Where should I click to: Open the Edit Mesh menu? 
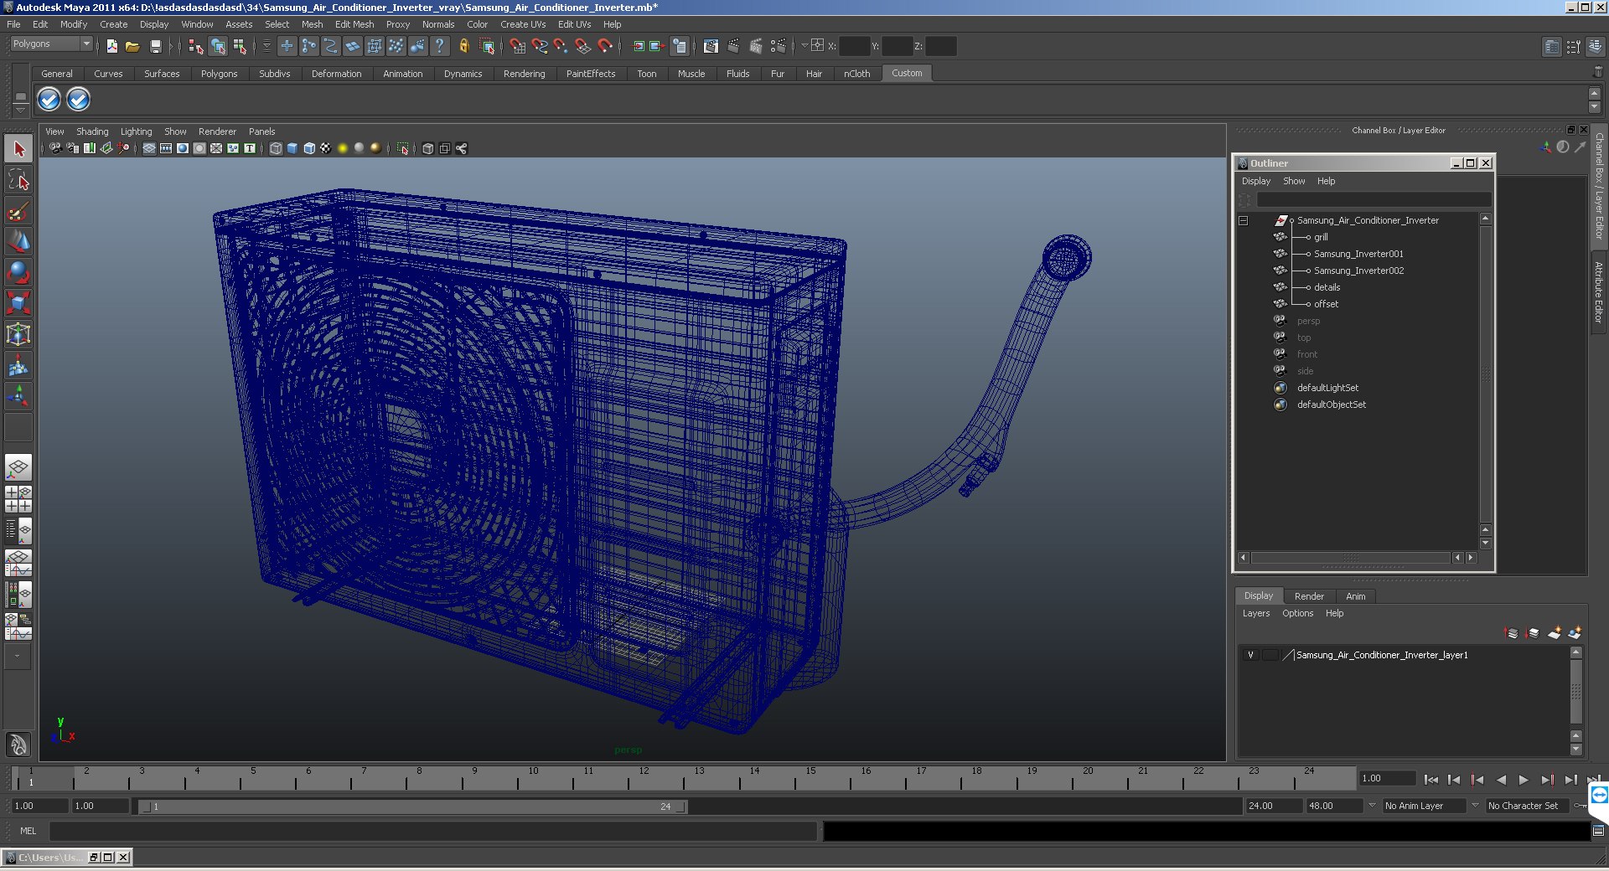click(x=354, y=24)
